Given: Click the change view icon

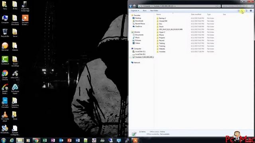Looking at the screenshot, I should [239, 11].
